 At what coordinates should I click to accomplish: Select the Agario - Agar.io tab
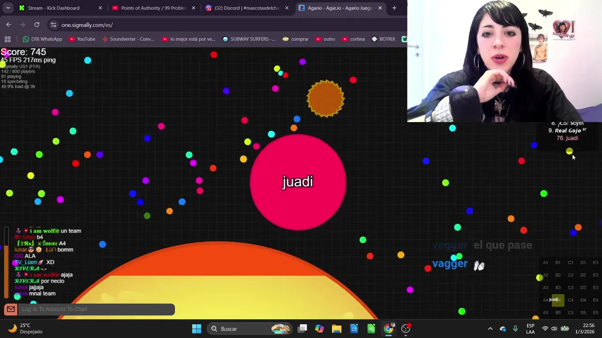coord(340,8)
